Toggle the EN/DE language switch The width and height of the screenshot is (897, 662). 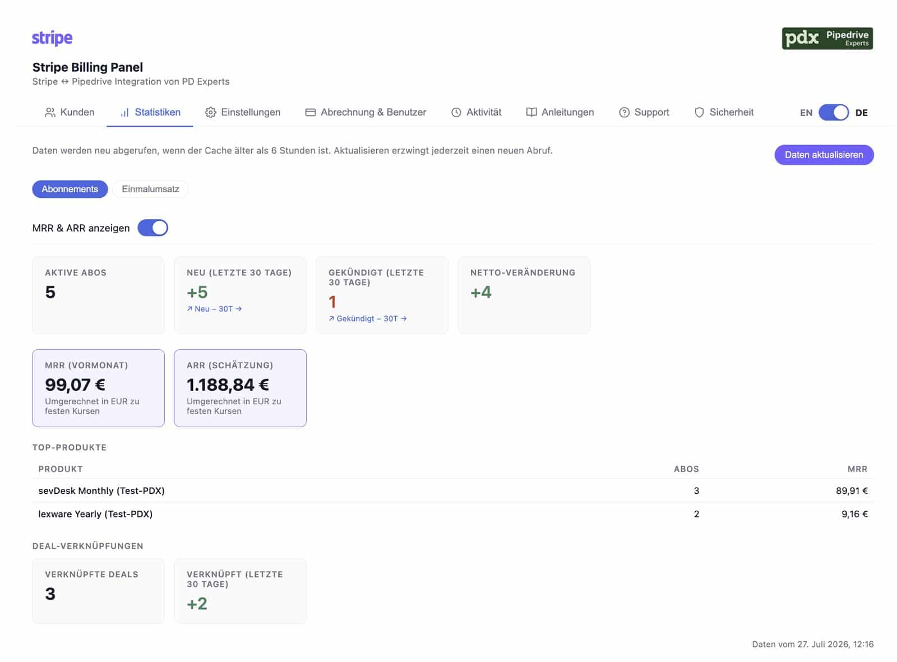pyautogui.click(x=834, y=113)
